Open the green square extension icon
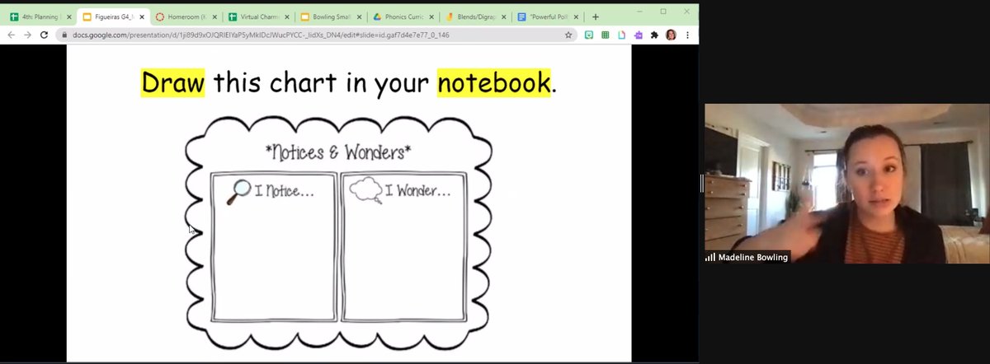The image size is (990, 364). click(x=589, y=35)
